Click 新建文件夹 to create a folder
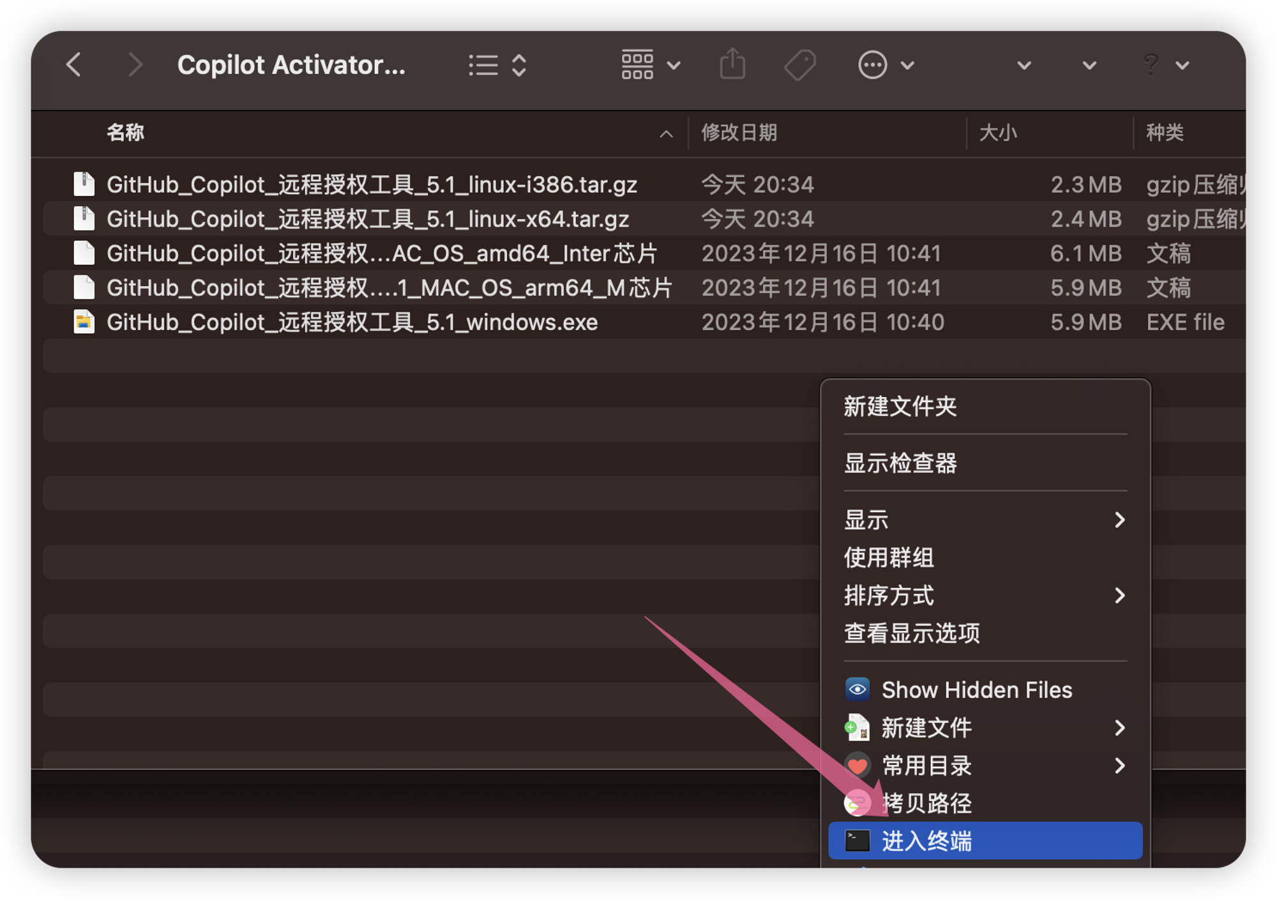The image size is (1277, 899). [900, 406]
